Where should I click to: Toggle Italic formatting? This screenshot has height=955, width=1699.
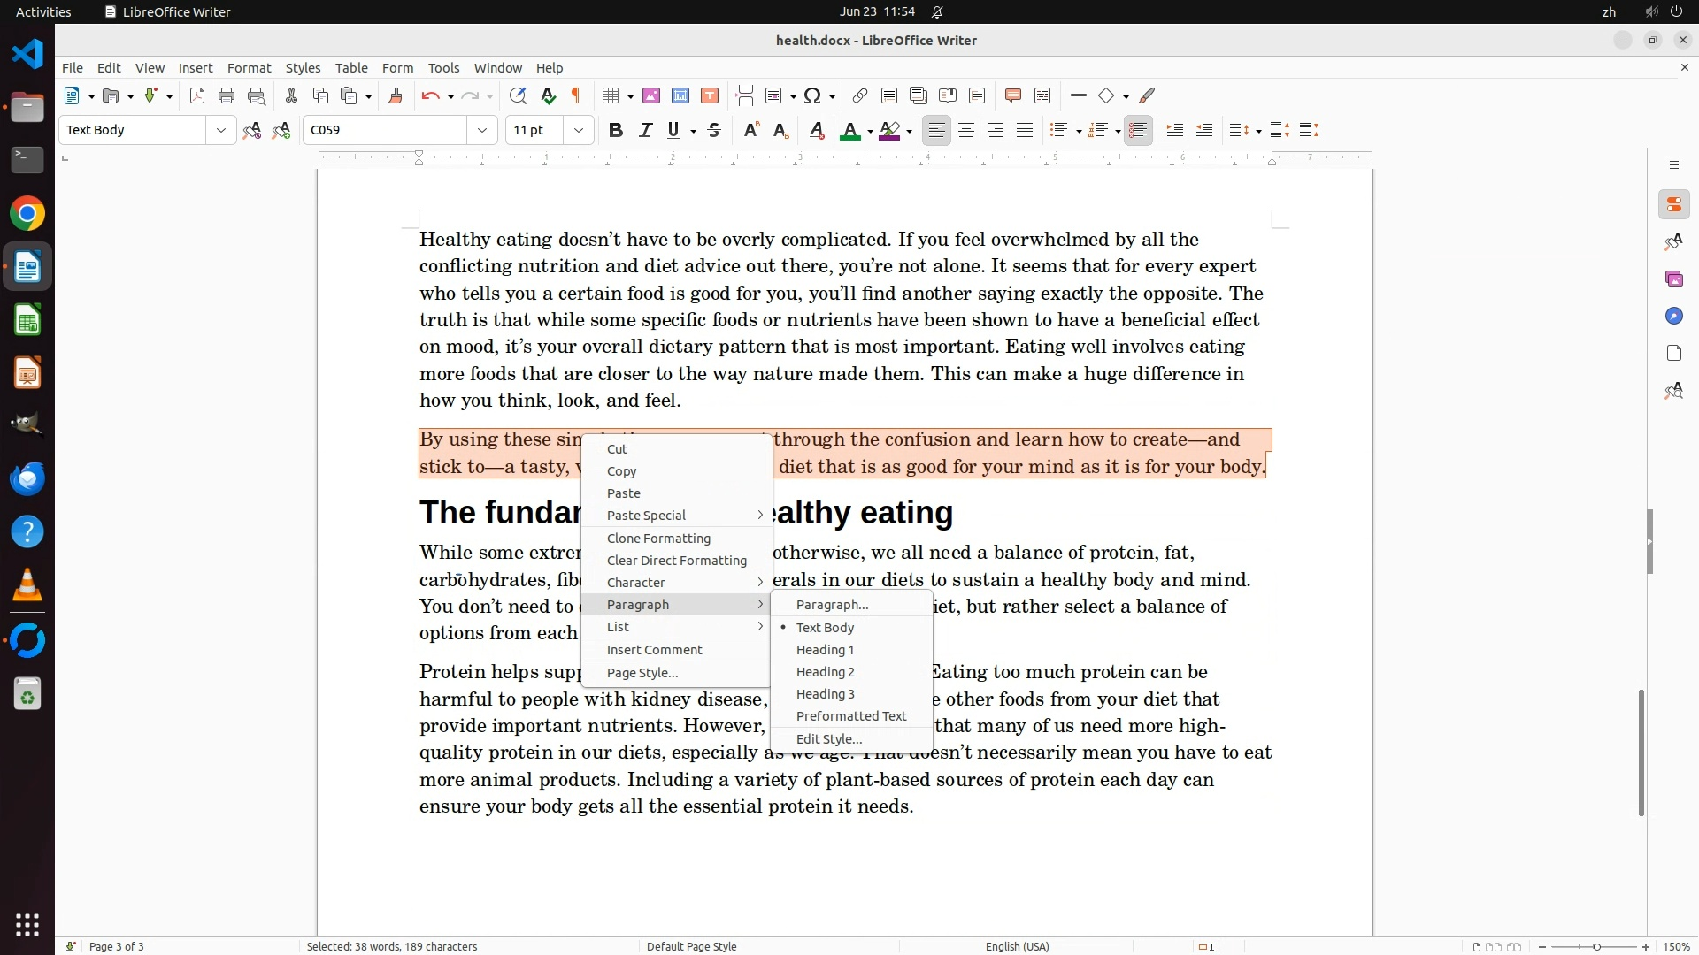(x=645, y=130)
